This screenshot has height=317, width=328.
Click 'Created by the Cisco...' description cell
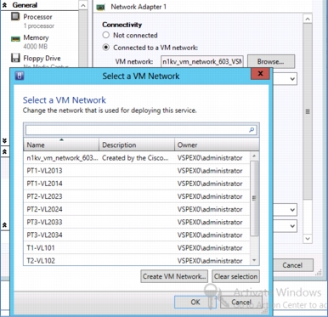click(x=135, y=158)
